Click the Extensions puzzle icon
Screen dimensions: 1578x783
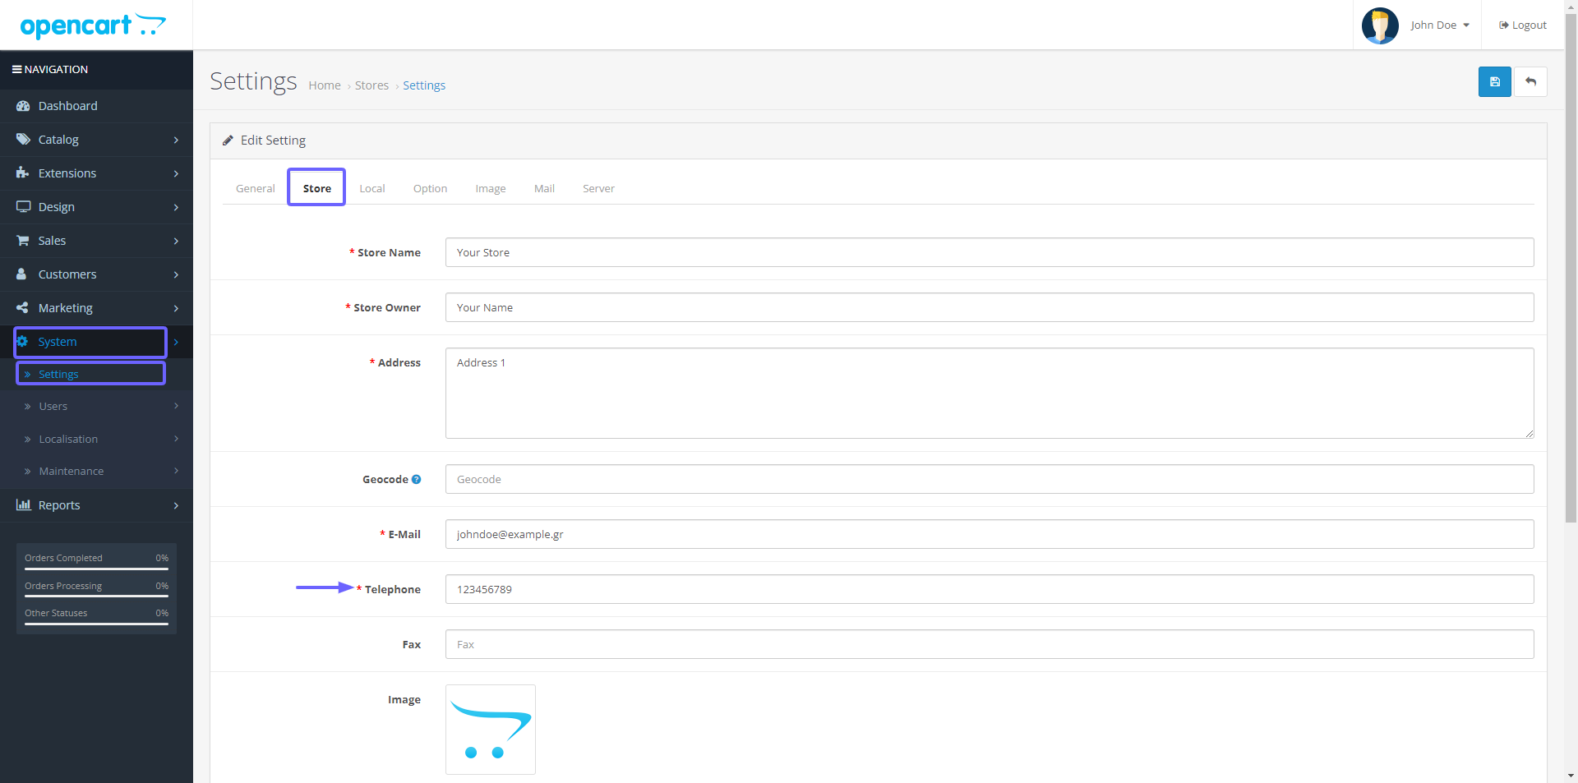23,173
